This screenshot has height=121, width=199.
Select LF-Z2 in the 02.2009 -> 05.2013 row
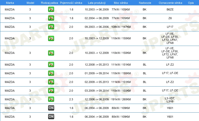(x=170, y=82)
